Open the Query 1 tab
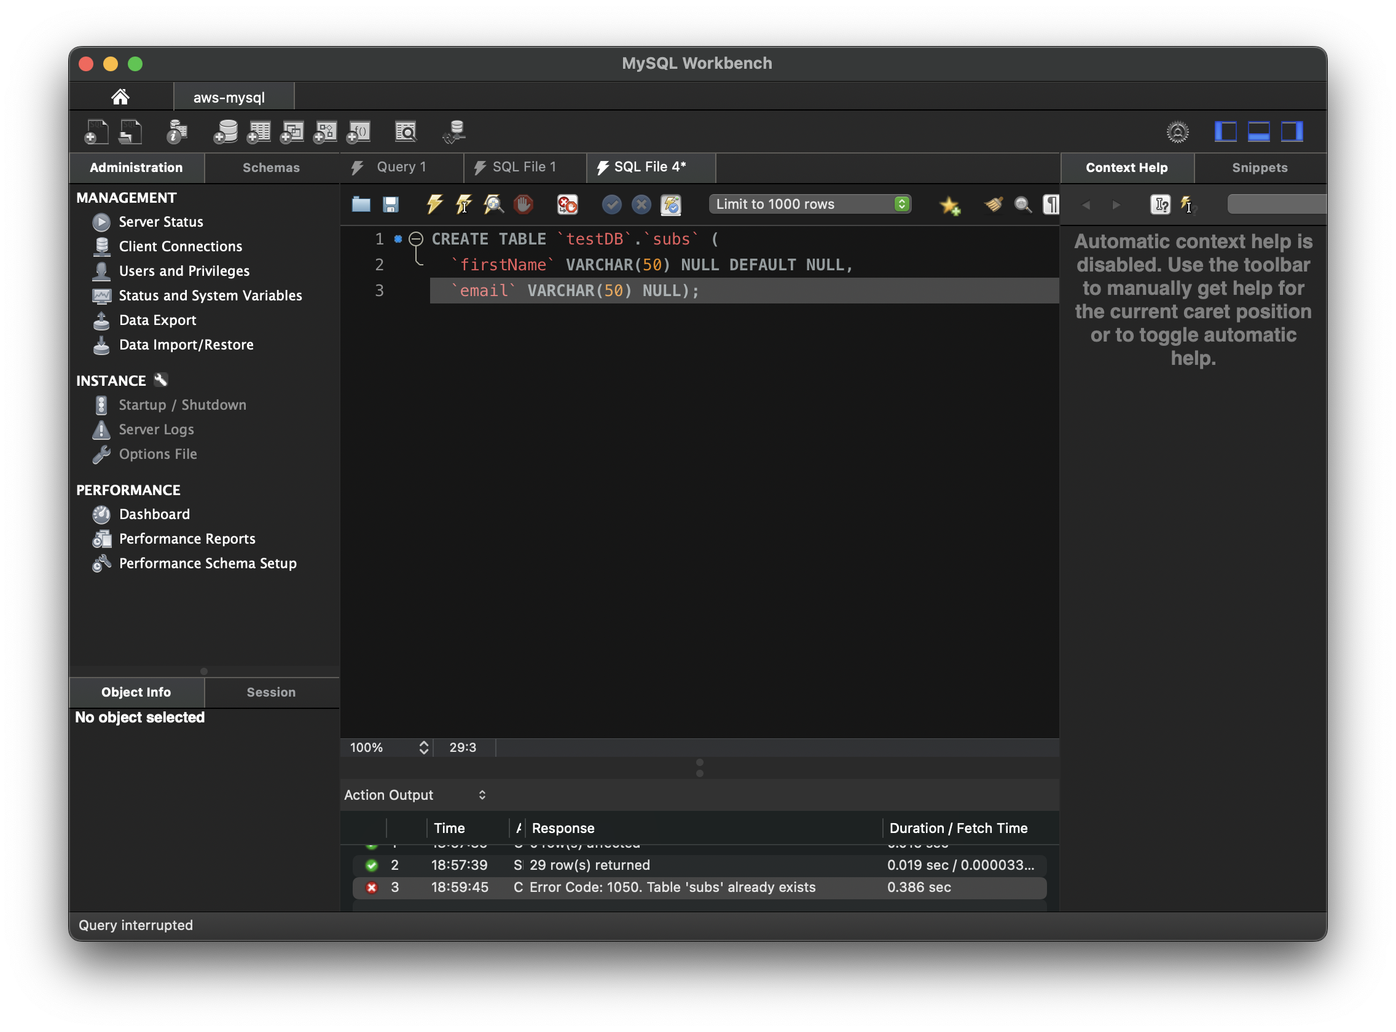The height and width of the screenshot is (1032, 1396). tap(401, 167)
